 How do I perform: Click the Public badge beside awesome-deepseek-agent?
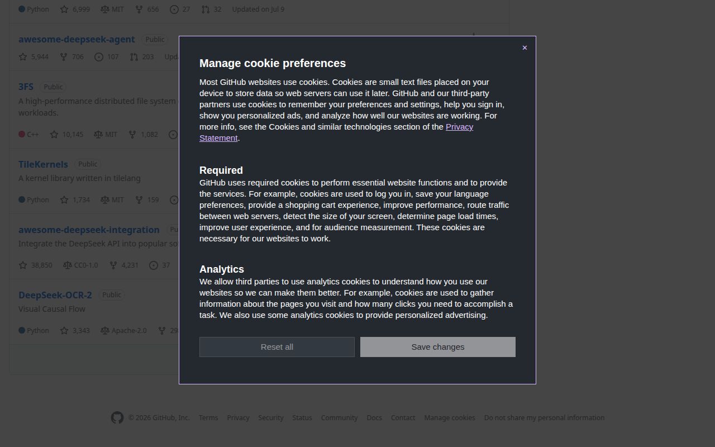point(155,40)
